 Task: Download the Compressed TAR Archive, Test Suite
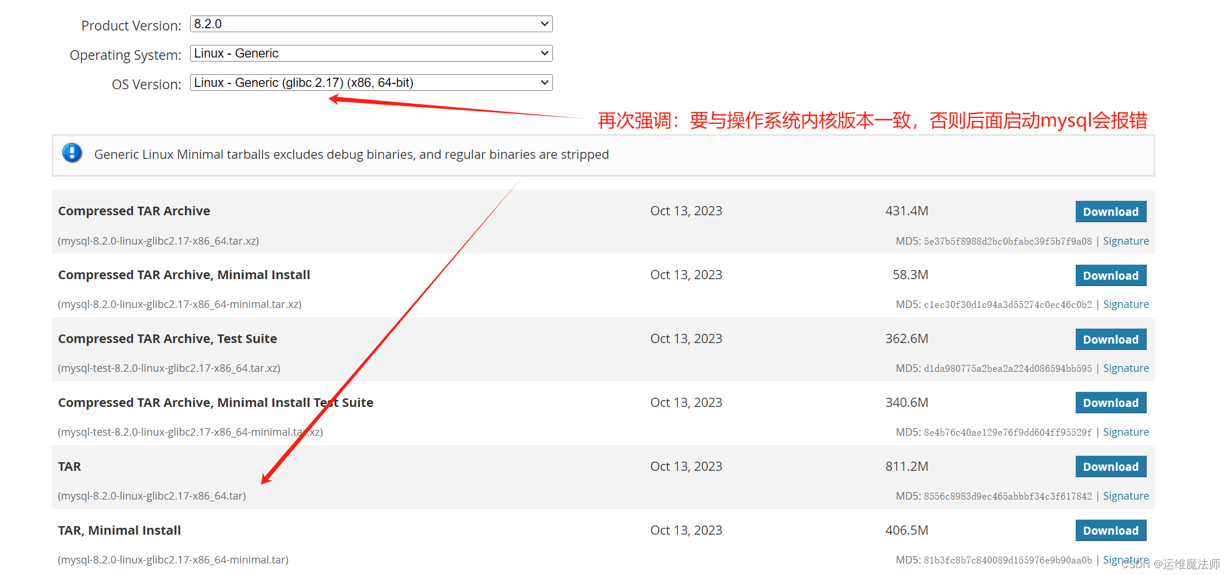[x=1110, y=339]
